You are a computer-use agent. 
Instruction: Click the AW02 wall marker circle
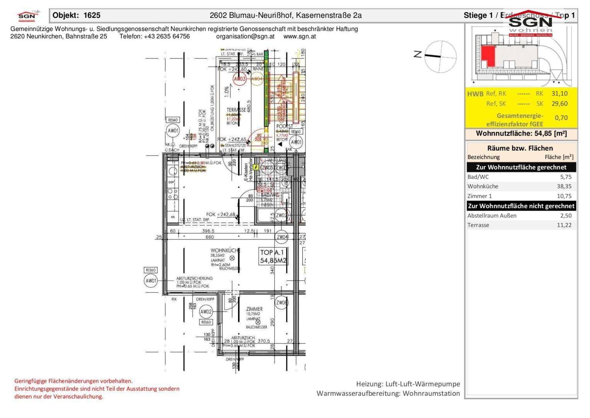[206, 312]
